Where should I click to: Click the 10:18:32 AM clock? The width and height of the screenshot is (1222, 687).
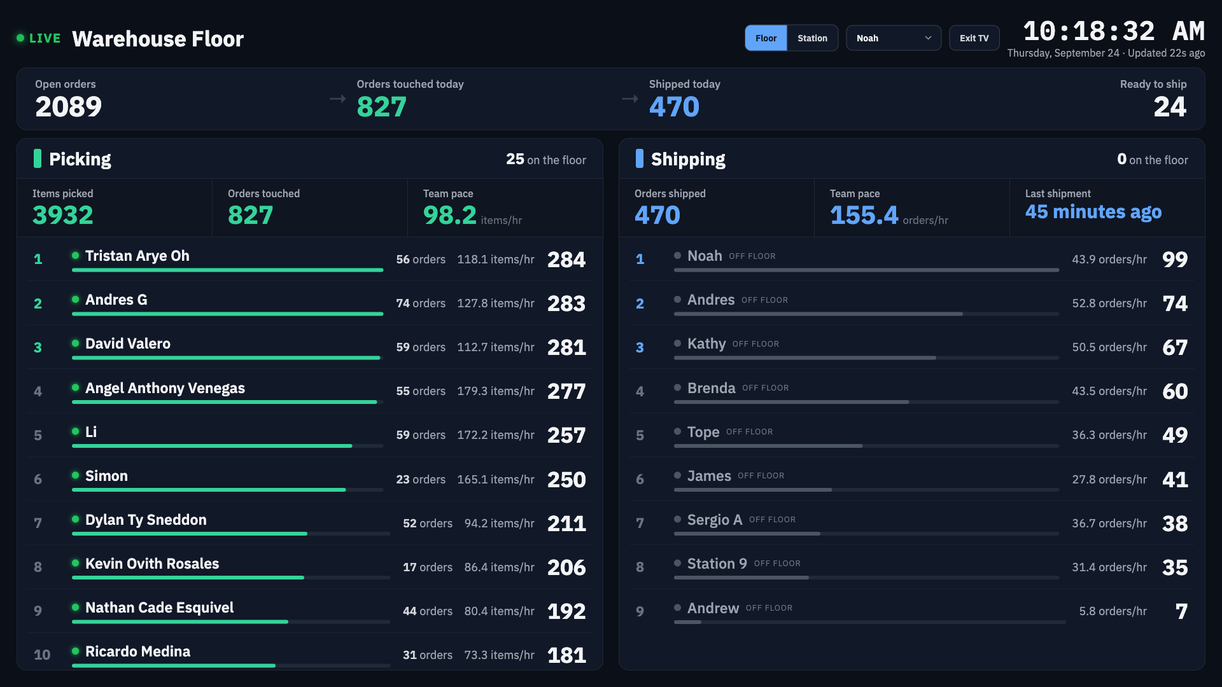coord(1113,31)
